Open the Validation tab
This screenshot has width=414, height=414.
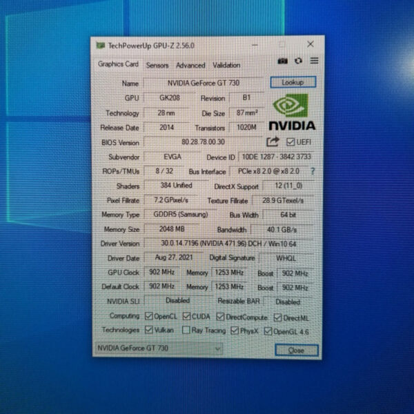[226, 65]
